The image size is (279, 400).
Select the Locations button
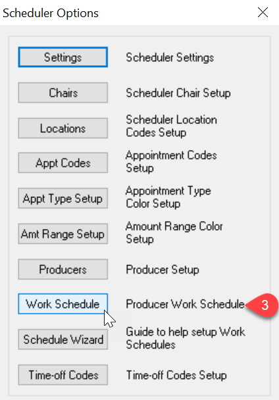point(63,128)
